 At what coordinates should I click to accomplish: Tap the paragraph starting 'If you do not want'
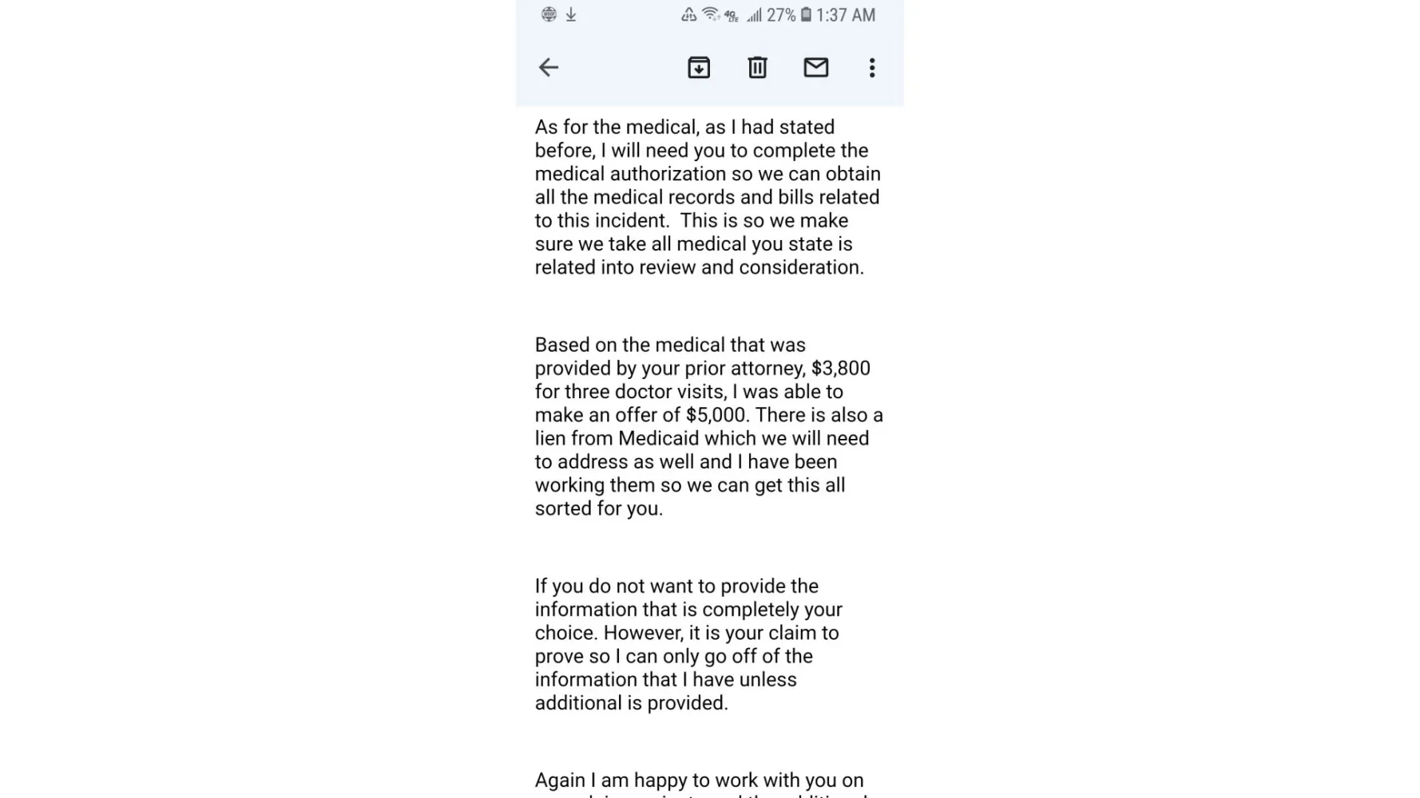coord(688,644)
